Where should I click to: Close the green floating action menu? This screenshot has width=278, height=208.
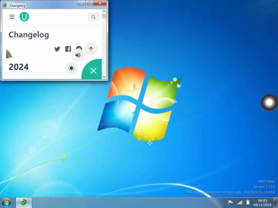point(93,71)
